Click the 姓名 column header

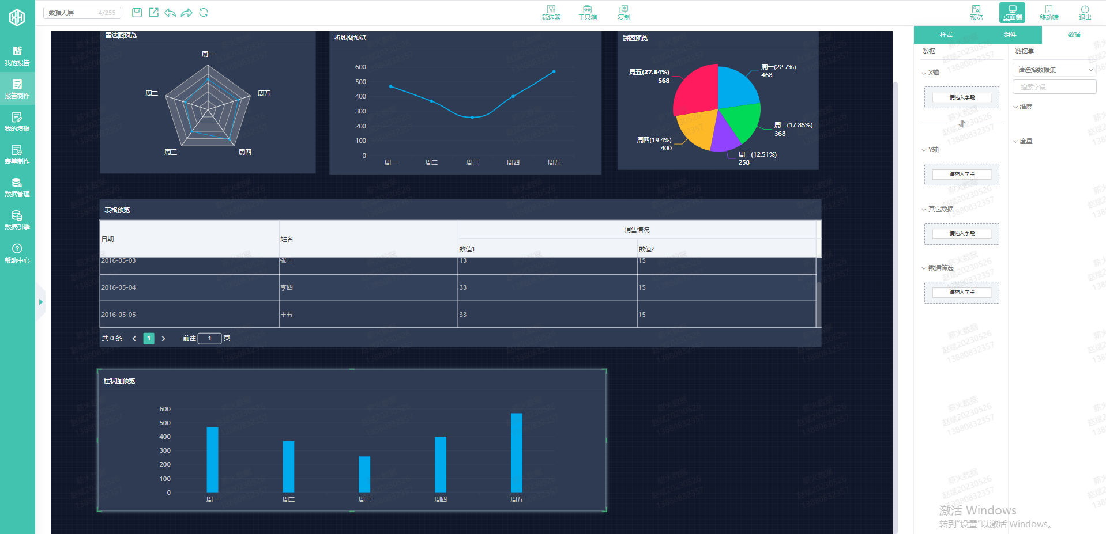point(368,239)
